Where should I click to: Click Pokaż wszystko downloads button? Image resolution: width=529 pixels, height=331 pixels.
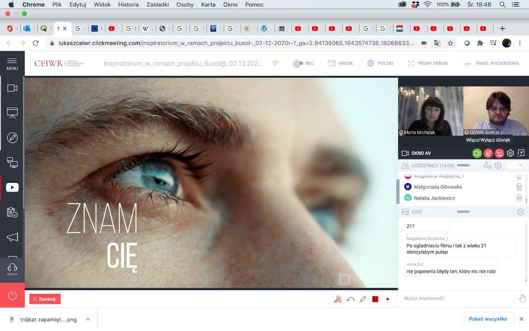click(x=488, y=319)
